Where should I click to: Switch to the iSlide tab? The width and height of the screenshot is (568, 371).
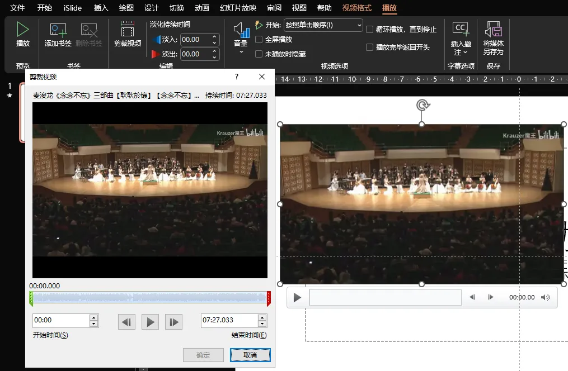pyautogui.click(x=72, y=8)
